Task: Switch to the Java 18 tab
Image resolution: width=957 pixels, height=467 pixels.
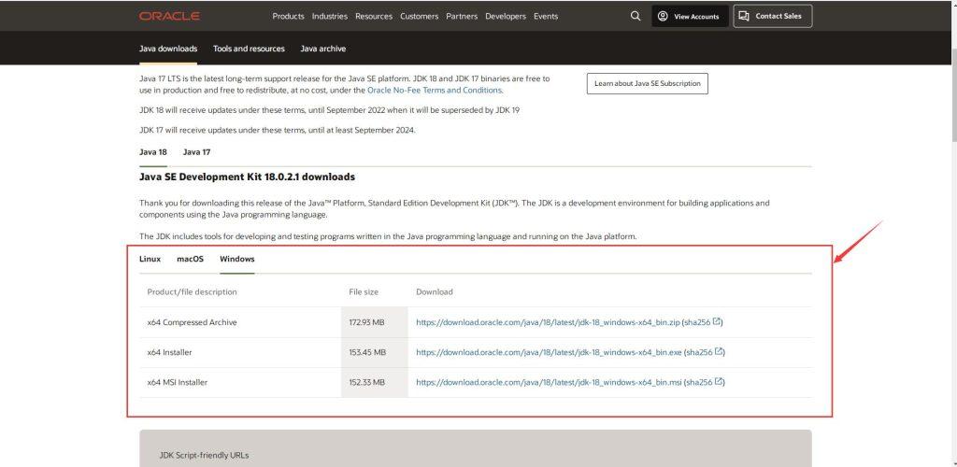Action: (152, 152)
